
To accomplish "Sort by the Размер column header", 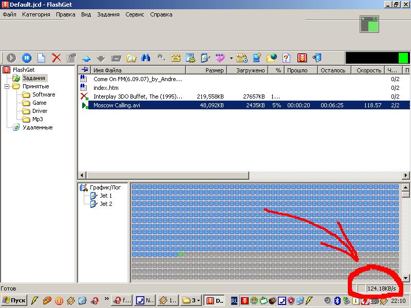I will coord(207,70).
